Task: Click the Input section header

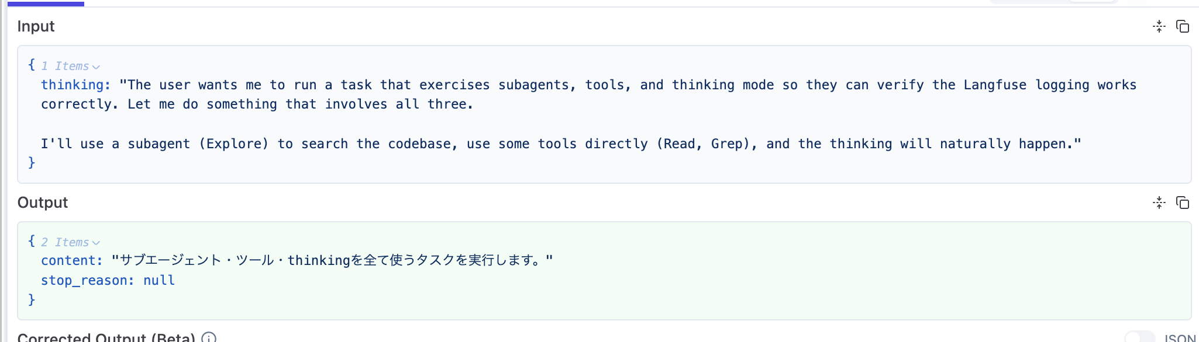Action: pyautogui.click(x=36, y=26)
